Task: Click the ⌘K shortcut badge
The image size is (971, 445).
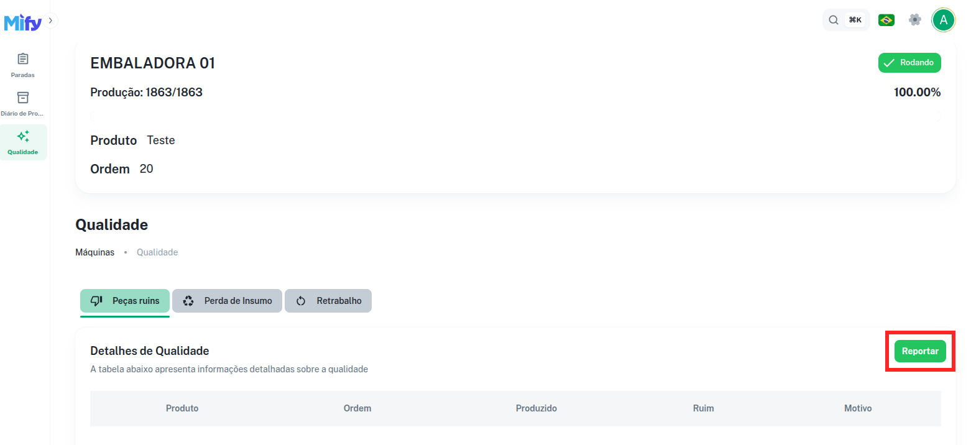Action: (x=855, y=20)
